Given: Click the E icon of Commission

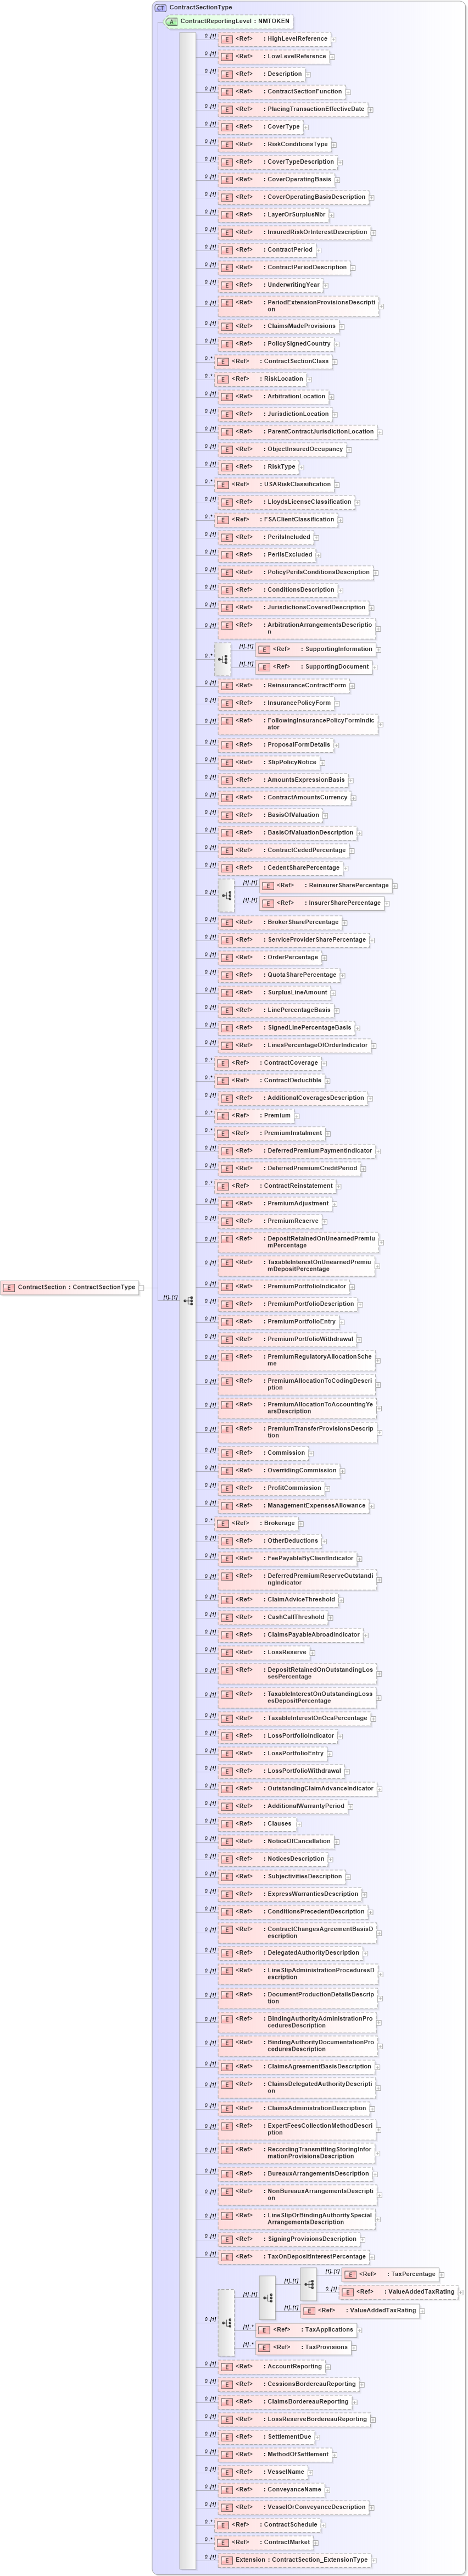Looking at the screenshot, I should (x=227, y=1453).
